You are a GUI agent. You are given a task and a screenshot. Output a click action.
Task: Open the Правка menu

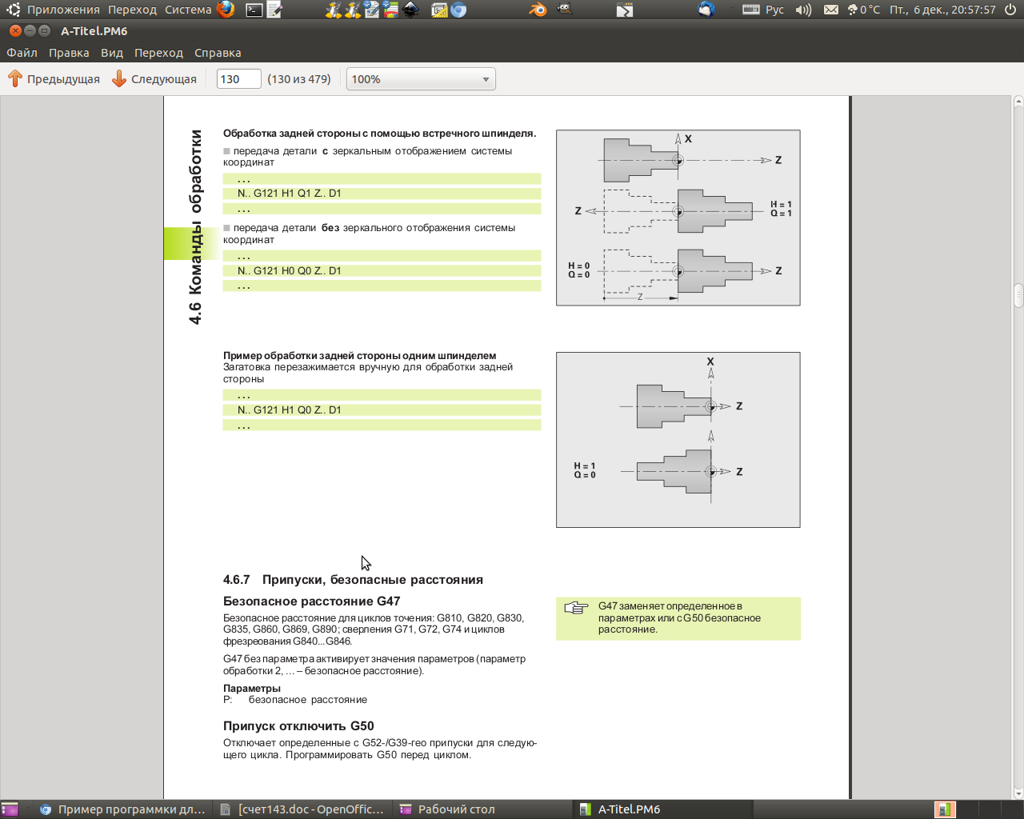pyautogui.click(x=69, y=53)
